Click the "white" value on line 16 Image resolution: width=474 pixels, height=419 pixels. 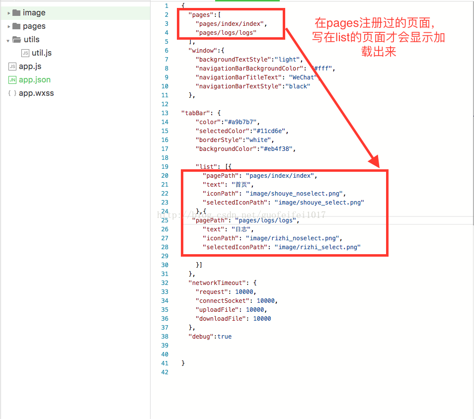(x=258, y=140)
